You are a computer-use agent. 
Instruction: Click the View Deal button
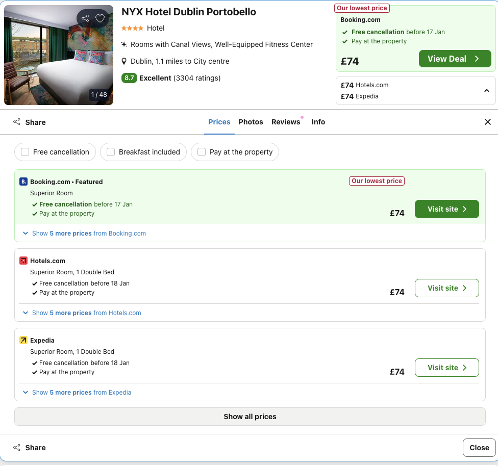(455, 59)
